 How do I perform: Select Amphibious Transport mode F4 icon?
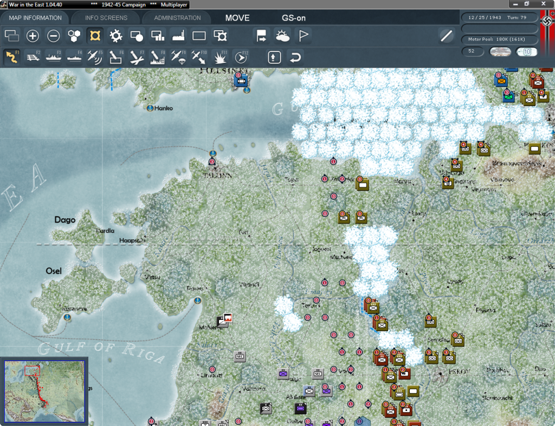(x=74, y=57)
